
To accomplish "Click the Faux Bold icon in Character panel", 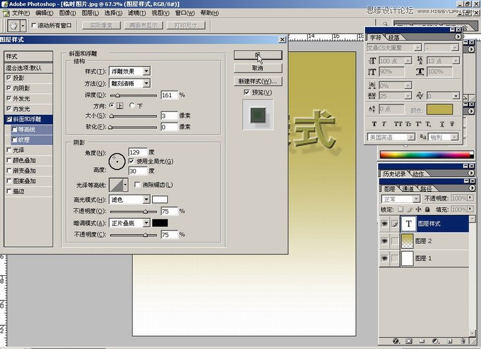I will coord(374,124).
